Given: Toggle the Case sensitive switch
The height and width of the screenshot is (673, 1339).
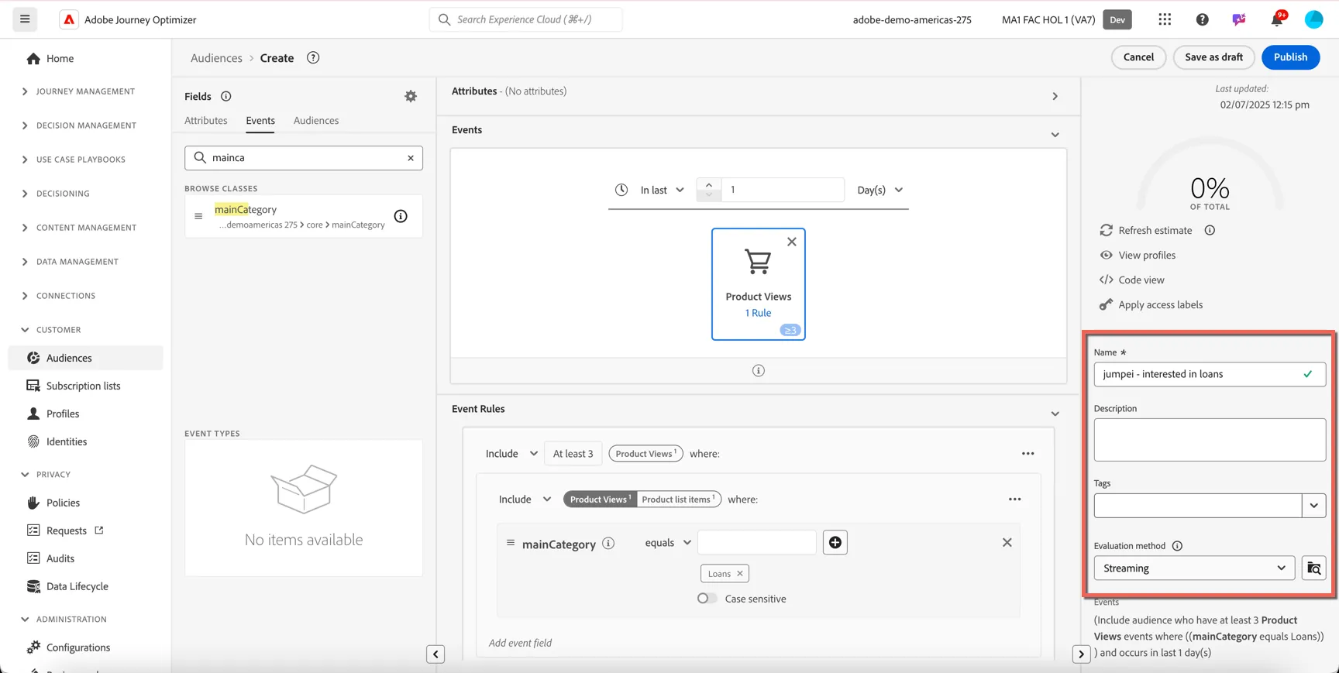Looking at the screenshot, I should tap(707, 599).
